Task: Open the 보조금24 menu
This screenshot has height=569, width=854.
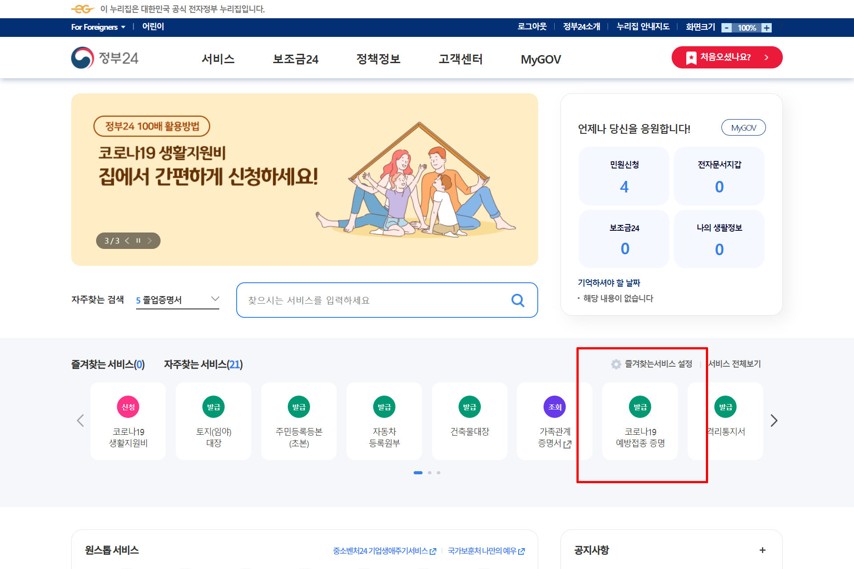Action: pyautogui.click(x=295, y=59)
